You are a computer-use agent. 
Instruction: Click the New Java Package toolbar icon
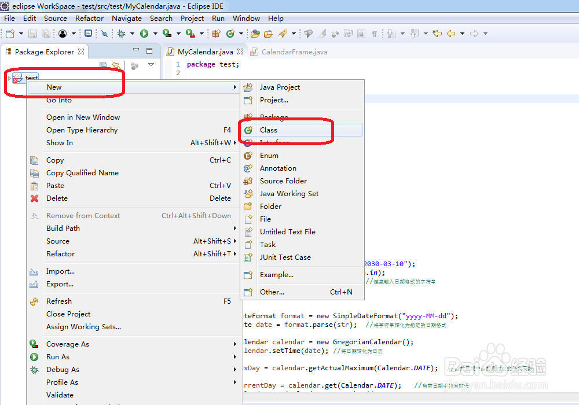pyautogui.click(x=217, y=34)
